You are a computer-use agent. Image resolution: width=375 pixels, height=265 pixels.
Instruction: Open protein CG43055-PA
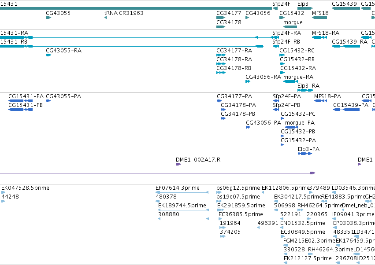coord(63,96)
